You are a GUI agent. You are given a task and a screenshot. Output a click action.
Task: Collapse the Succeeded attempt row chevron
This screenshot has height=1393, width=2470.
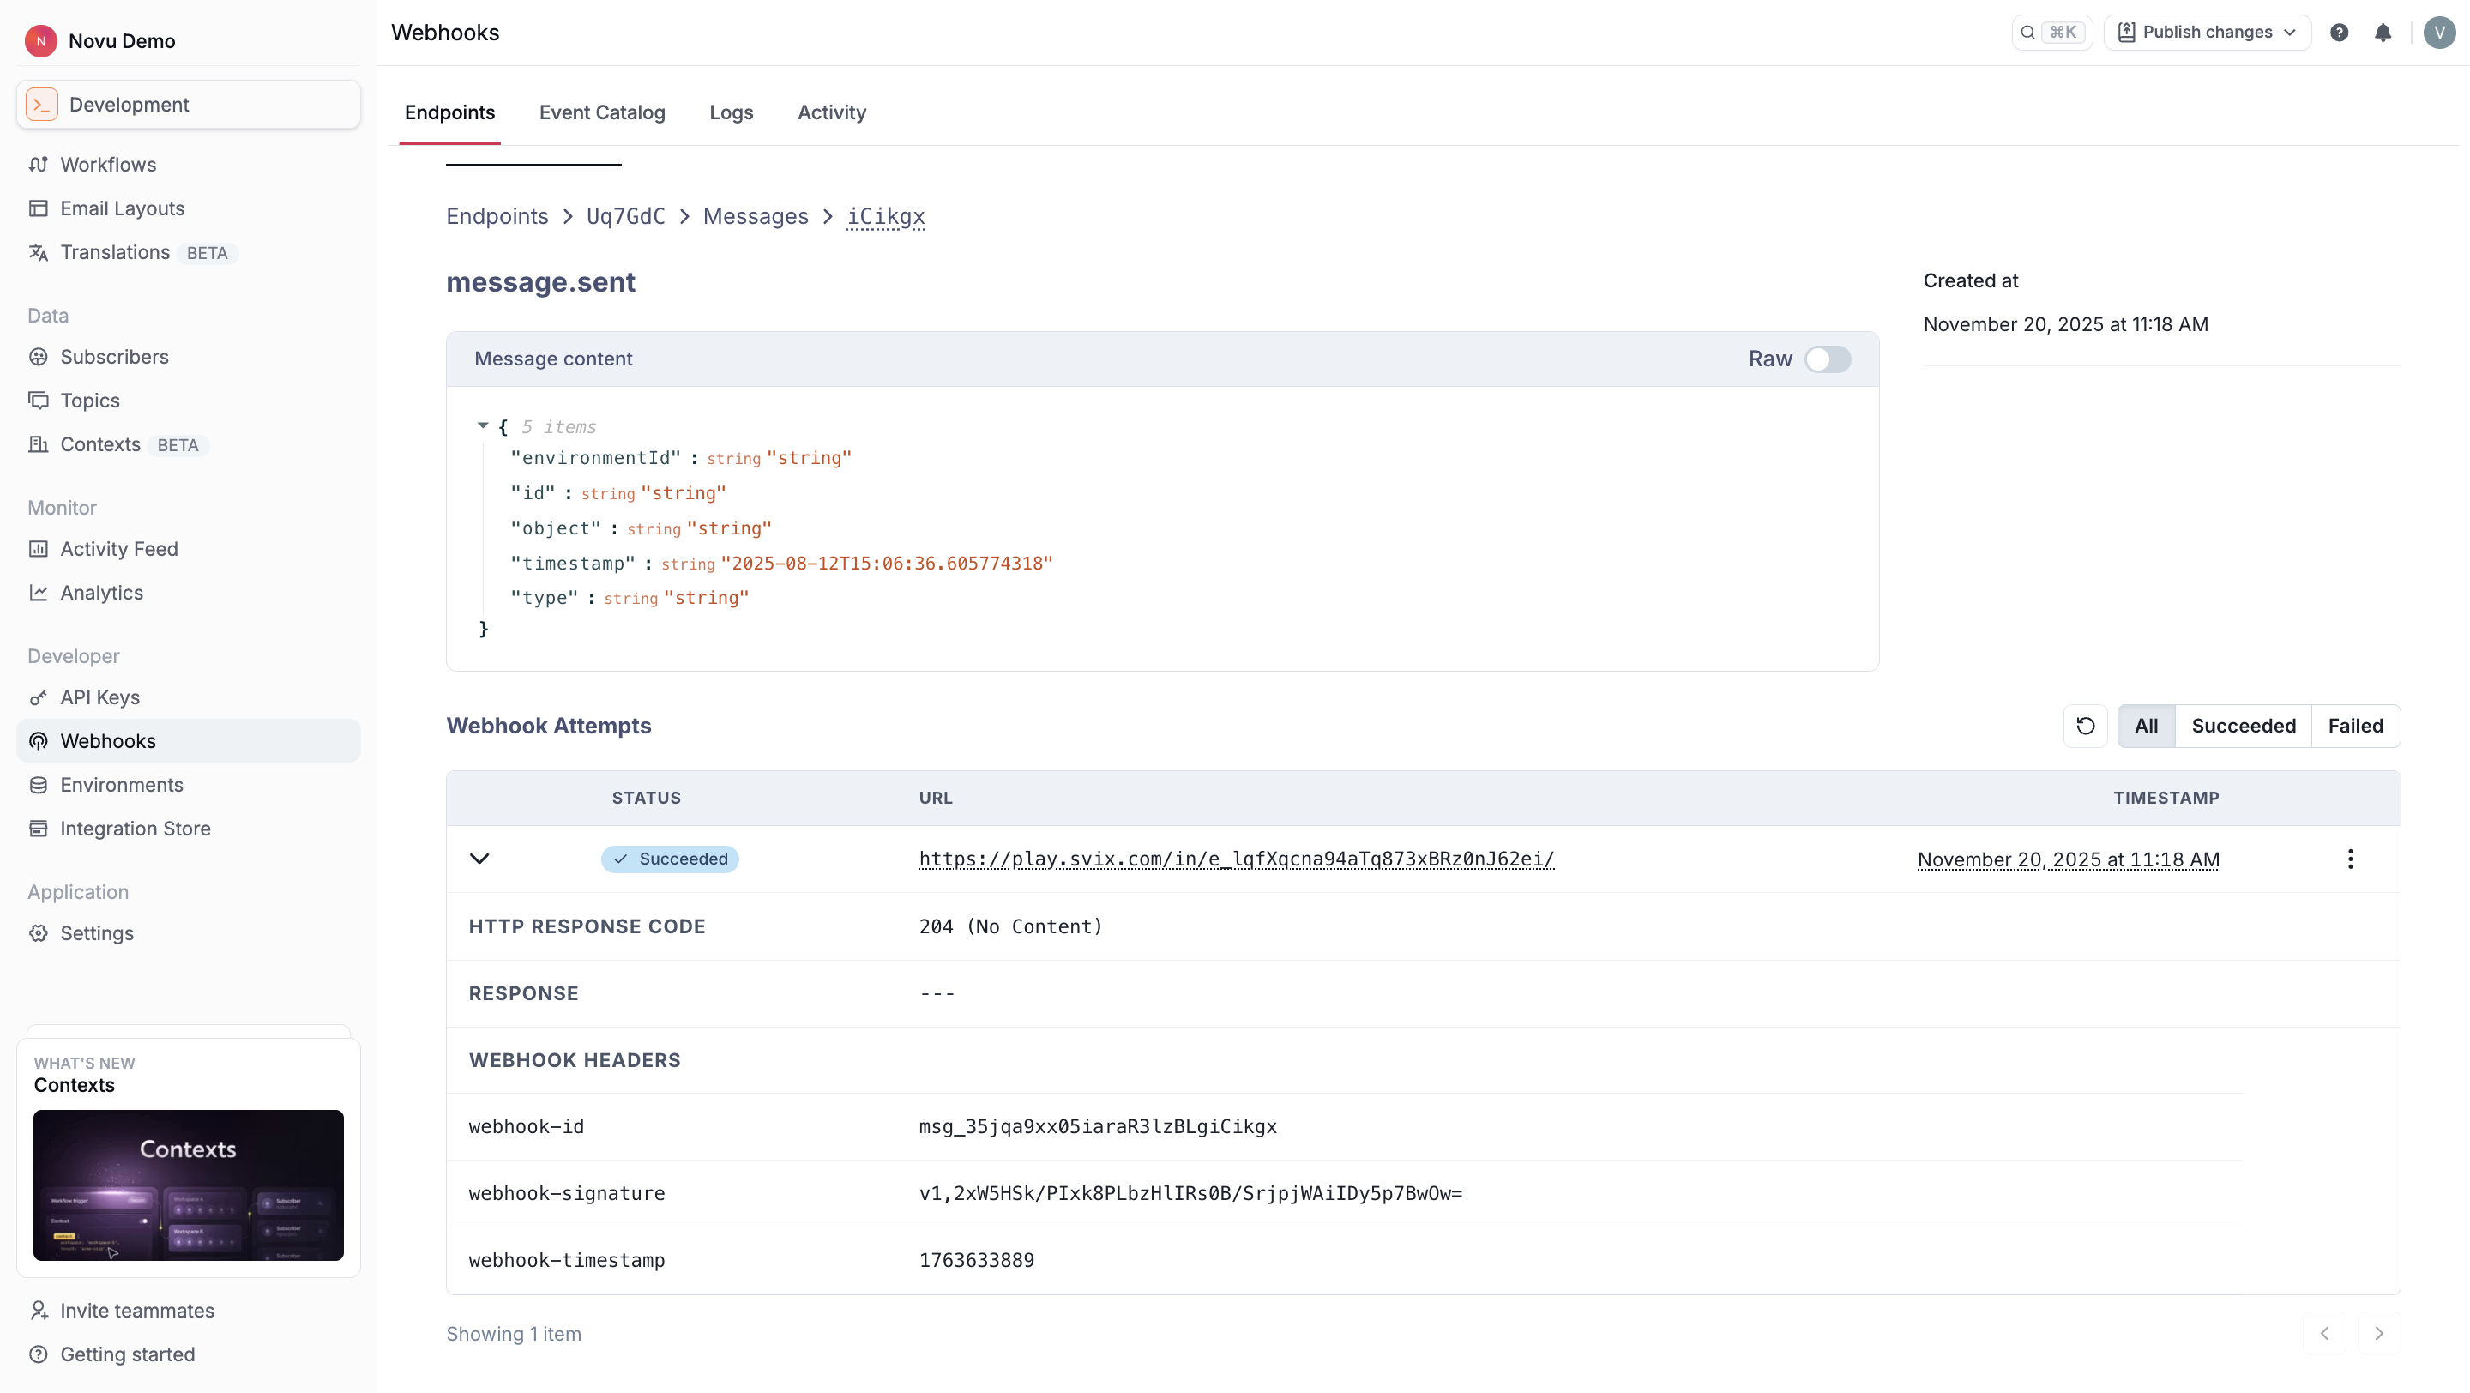479,859
